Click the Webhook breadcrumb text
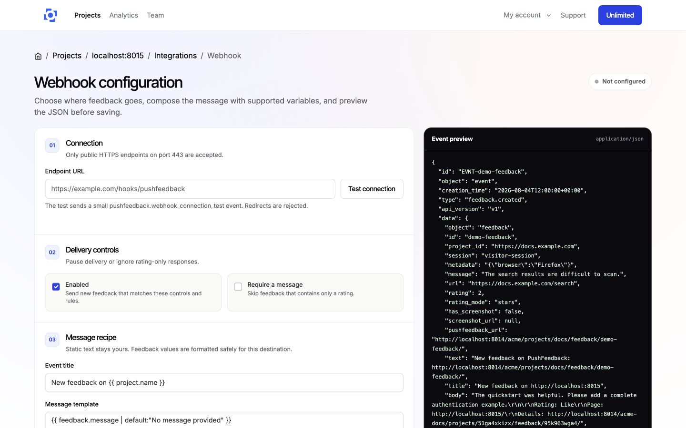686x428 pixels. pyautogui.click(x=224, y=56)
